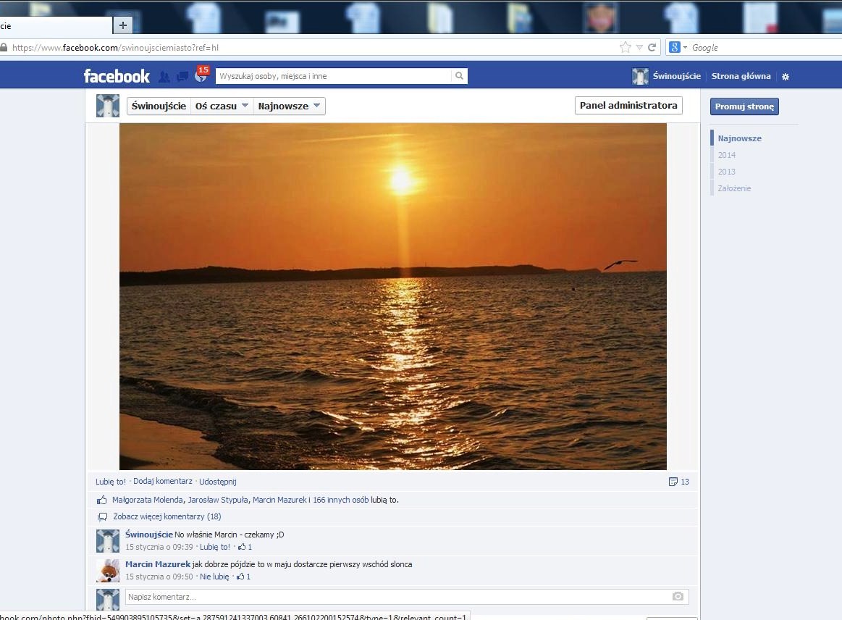Expand "Zobacz więcej komentarzy (18)"
The image size is (842, 620).
click(167, 517)
